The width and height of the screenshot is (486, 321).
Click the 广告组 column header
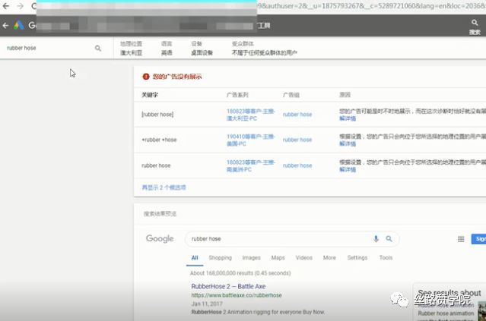click(x=291, y=95)
